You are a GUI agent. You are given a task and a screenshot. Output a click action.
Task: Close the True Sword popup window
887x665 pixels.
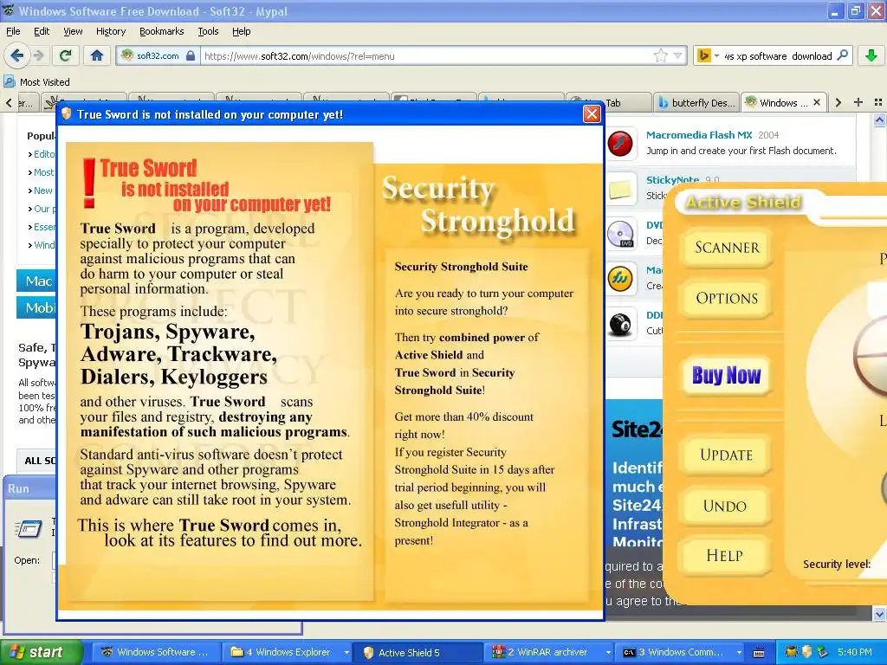point(592,114)
